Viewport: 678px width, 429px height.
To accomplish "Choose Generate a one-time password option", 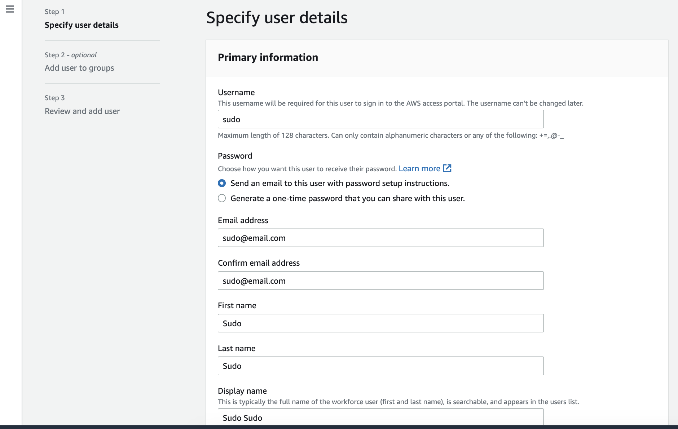I will pos(222,198).
